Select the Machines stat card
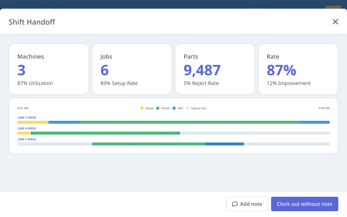Image resolution: width=347 pixels, height=217 pixels. 49,69
